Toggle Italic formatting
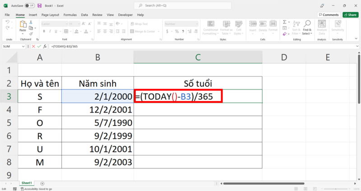Screen dimensions: 361x191 (x=50, y=31)
